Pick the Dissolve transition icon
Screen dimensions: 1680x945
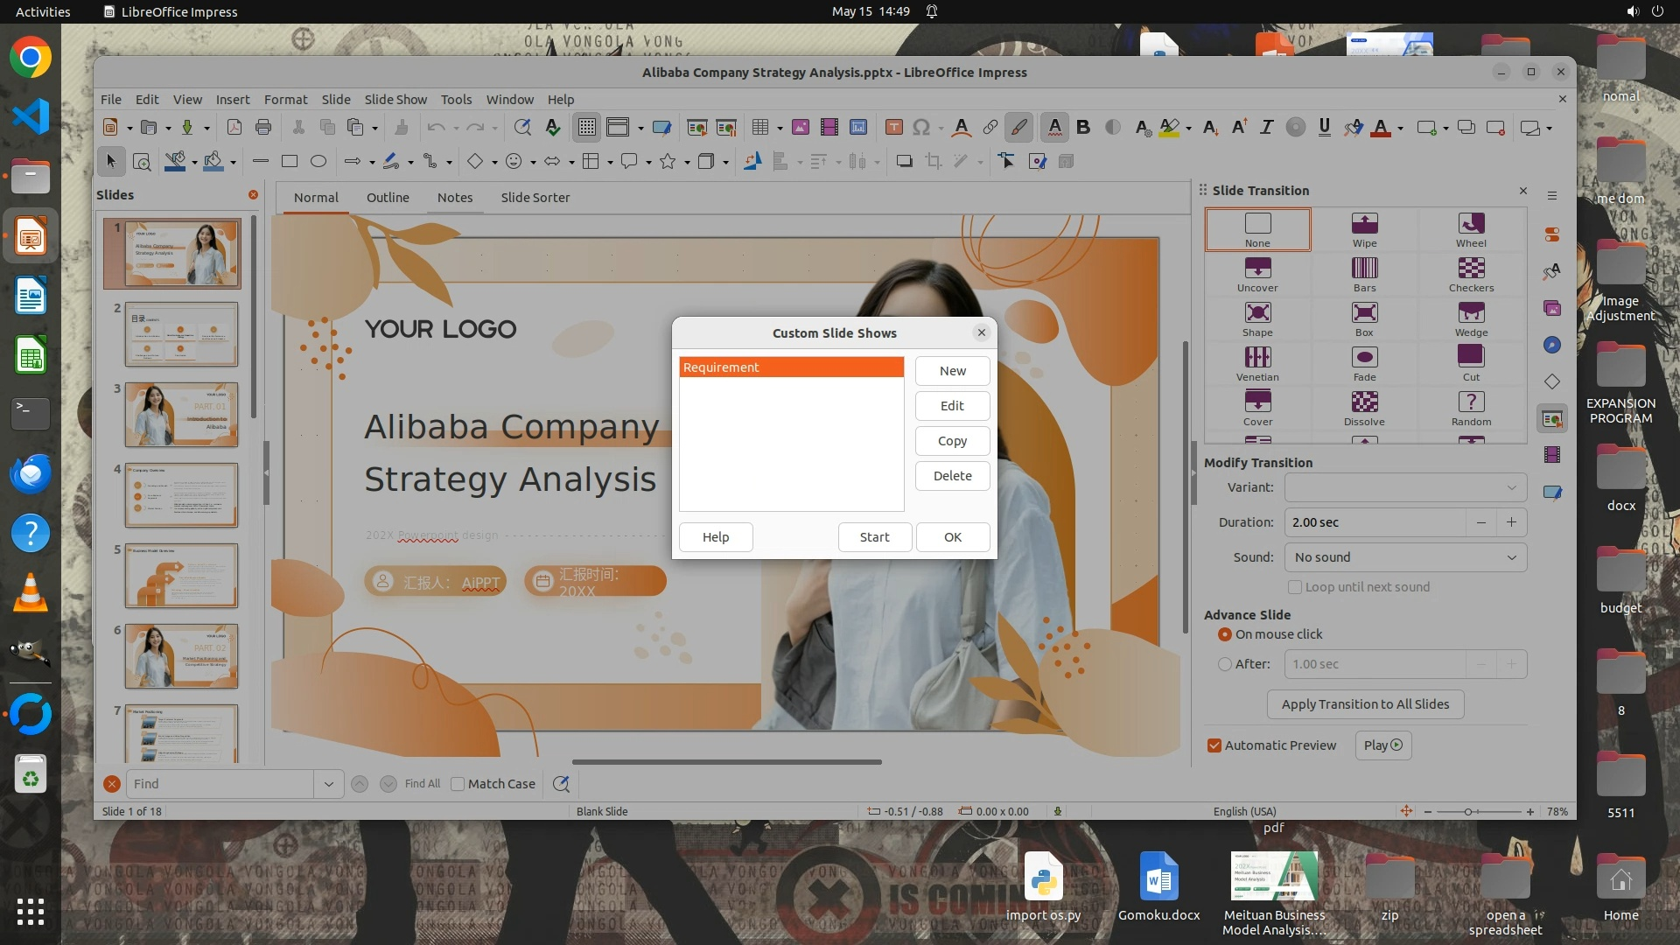coord(1364,402)
